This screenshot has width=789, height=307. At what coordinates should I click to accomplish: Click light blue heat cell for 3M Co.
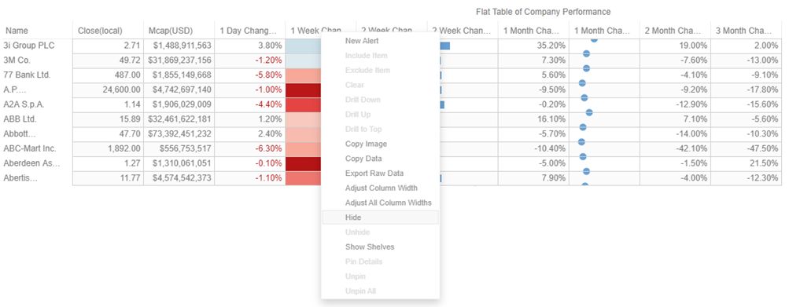click(304, 60)
